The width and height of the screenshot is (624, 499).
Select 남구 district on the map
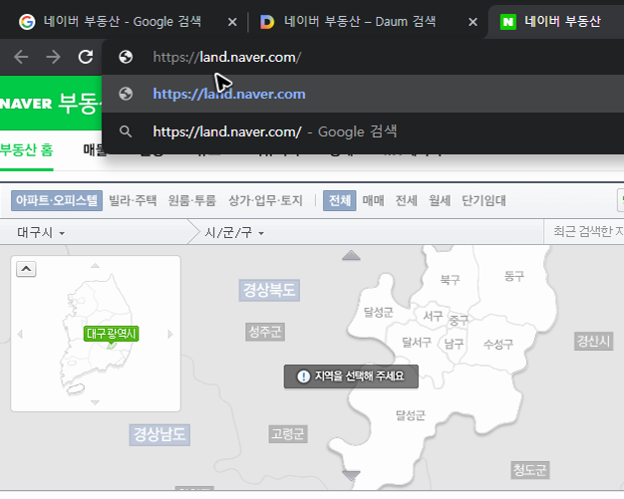click(x=455, y=344)
